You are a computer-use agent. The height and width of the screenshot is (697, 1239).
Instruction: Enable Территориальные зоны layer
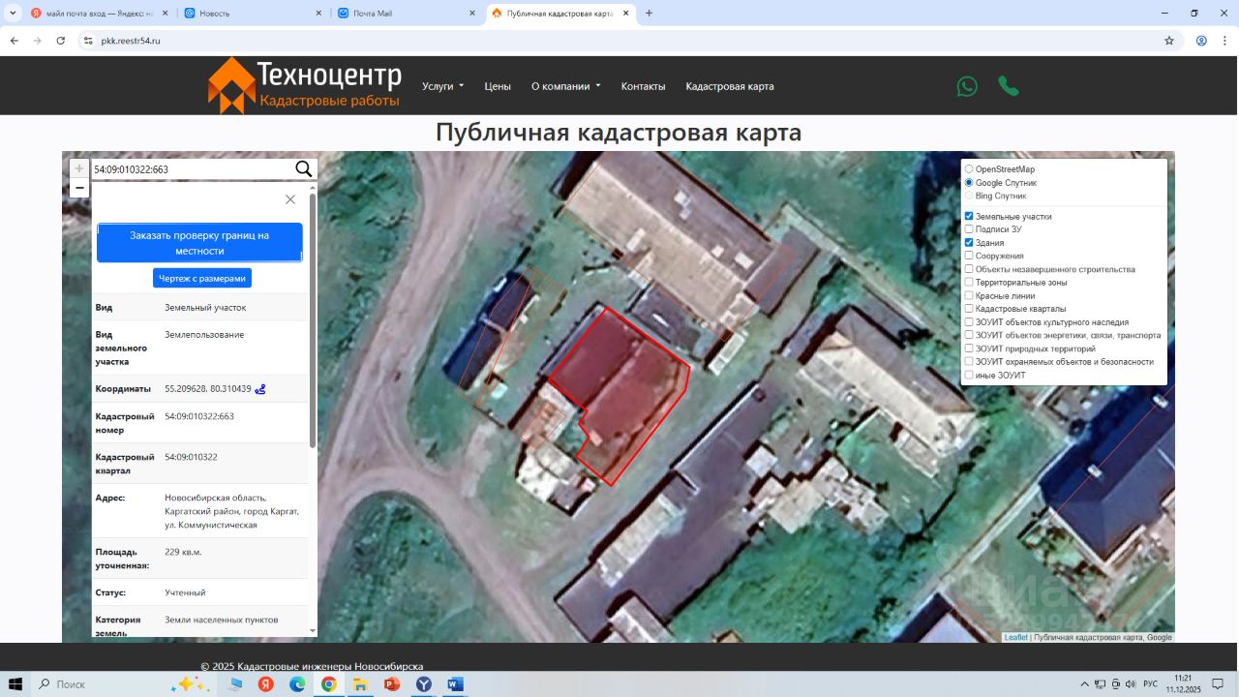[x=969, y=283]
